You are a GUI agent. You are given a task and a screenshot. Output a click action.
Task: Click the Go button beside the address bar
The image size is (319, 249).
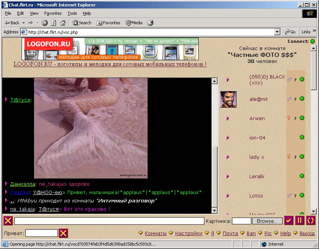290,32
